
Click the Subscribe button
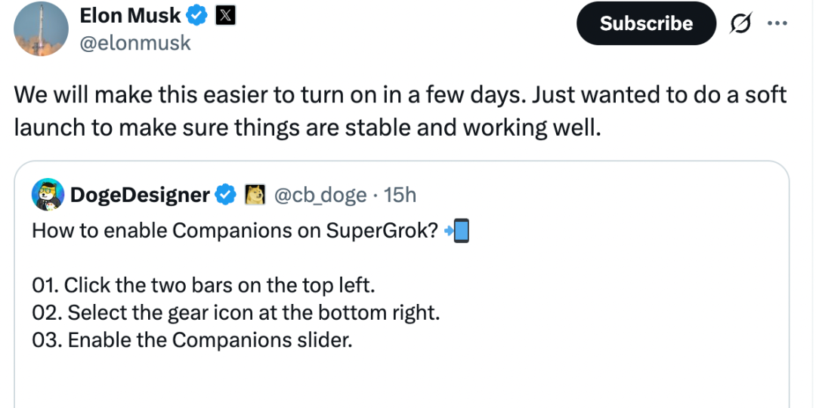coord(646,23)
